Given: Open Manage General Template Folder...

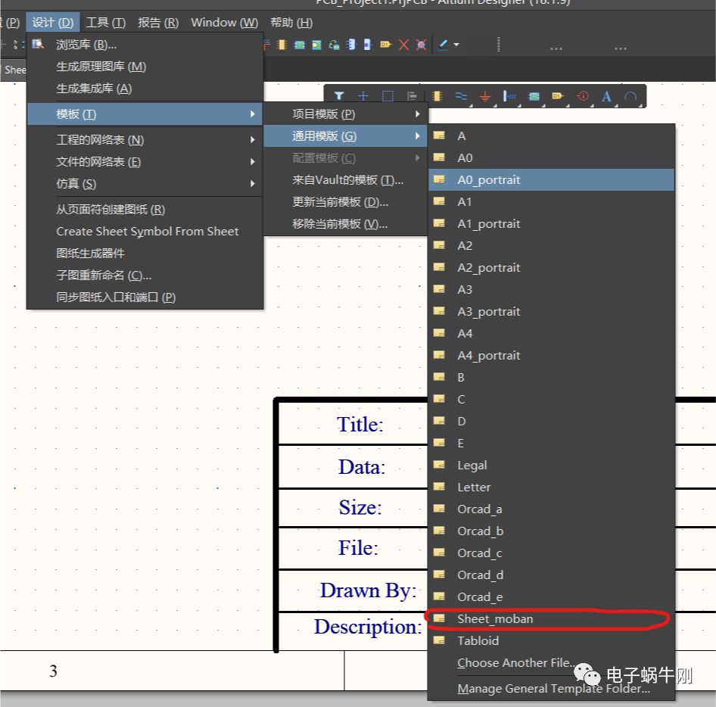Looking at the screenshot, I should click(x=551, y=688).
